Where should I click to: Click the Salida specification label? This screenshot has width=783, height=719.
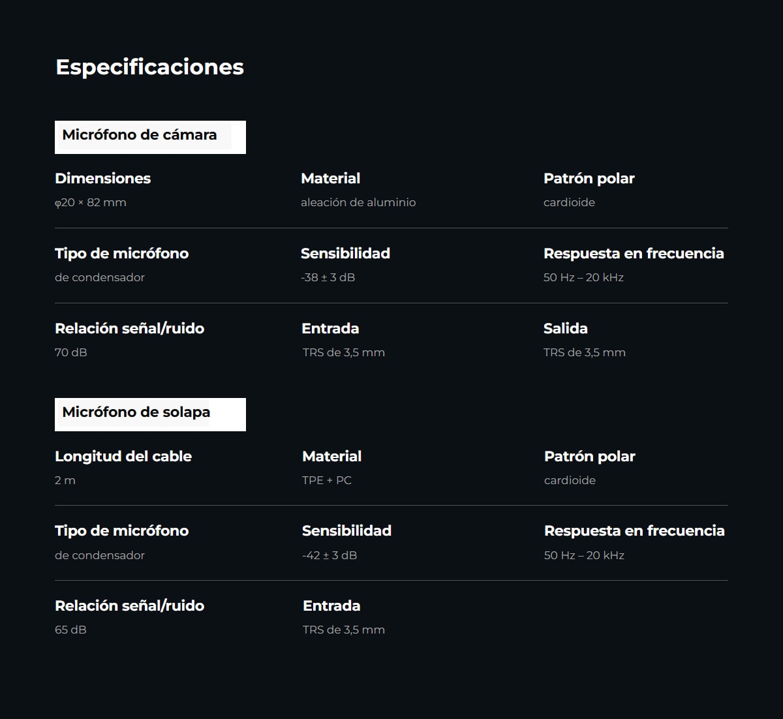[566, 328]
